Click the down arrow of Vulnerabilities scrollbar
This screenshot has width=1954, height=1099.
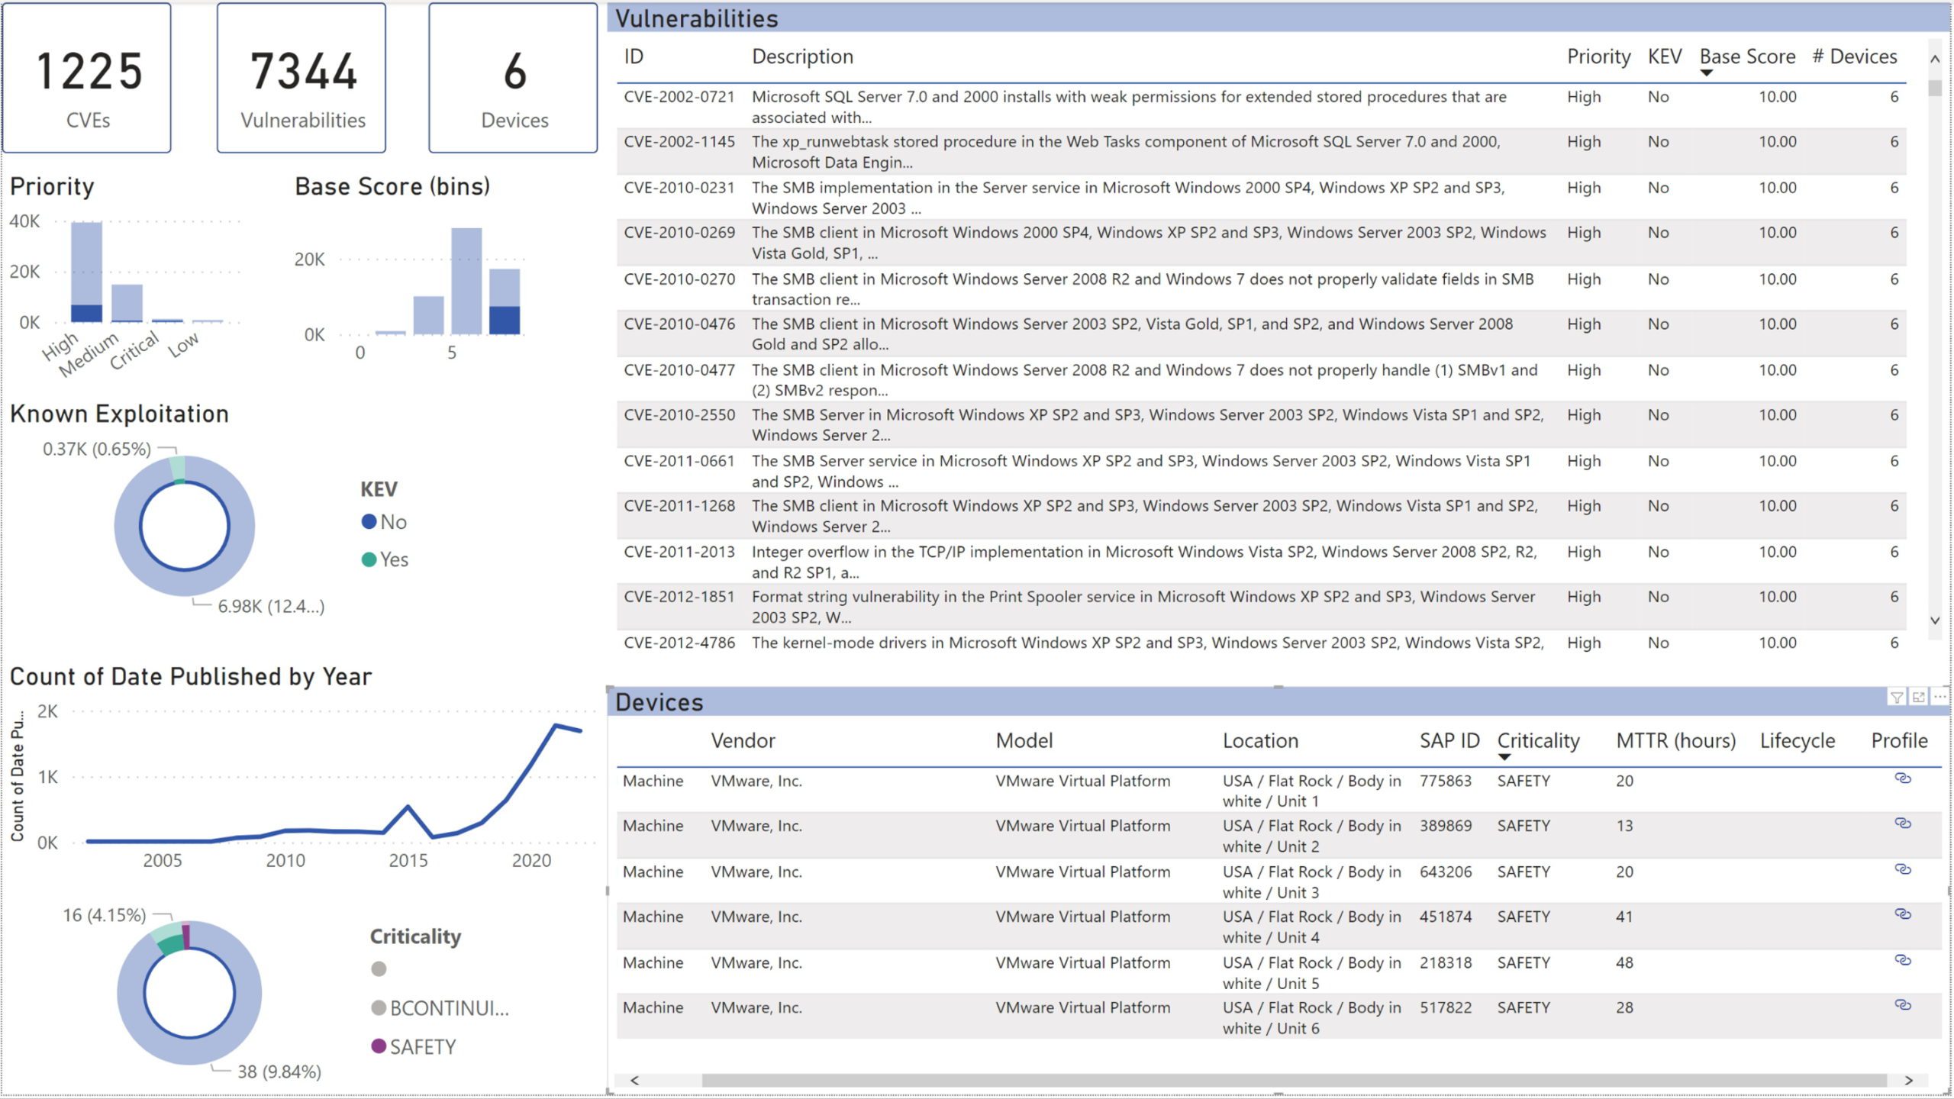[x=1935, y=620]
